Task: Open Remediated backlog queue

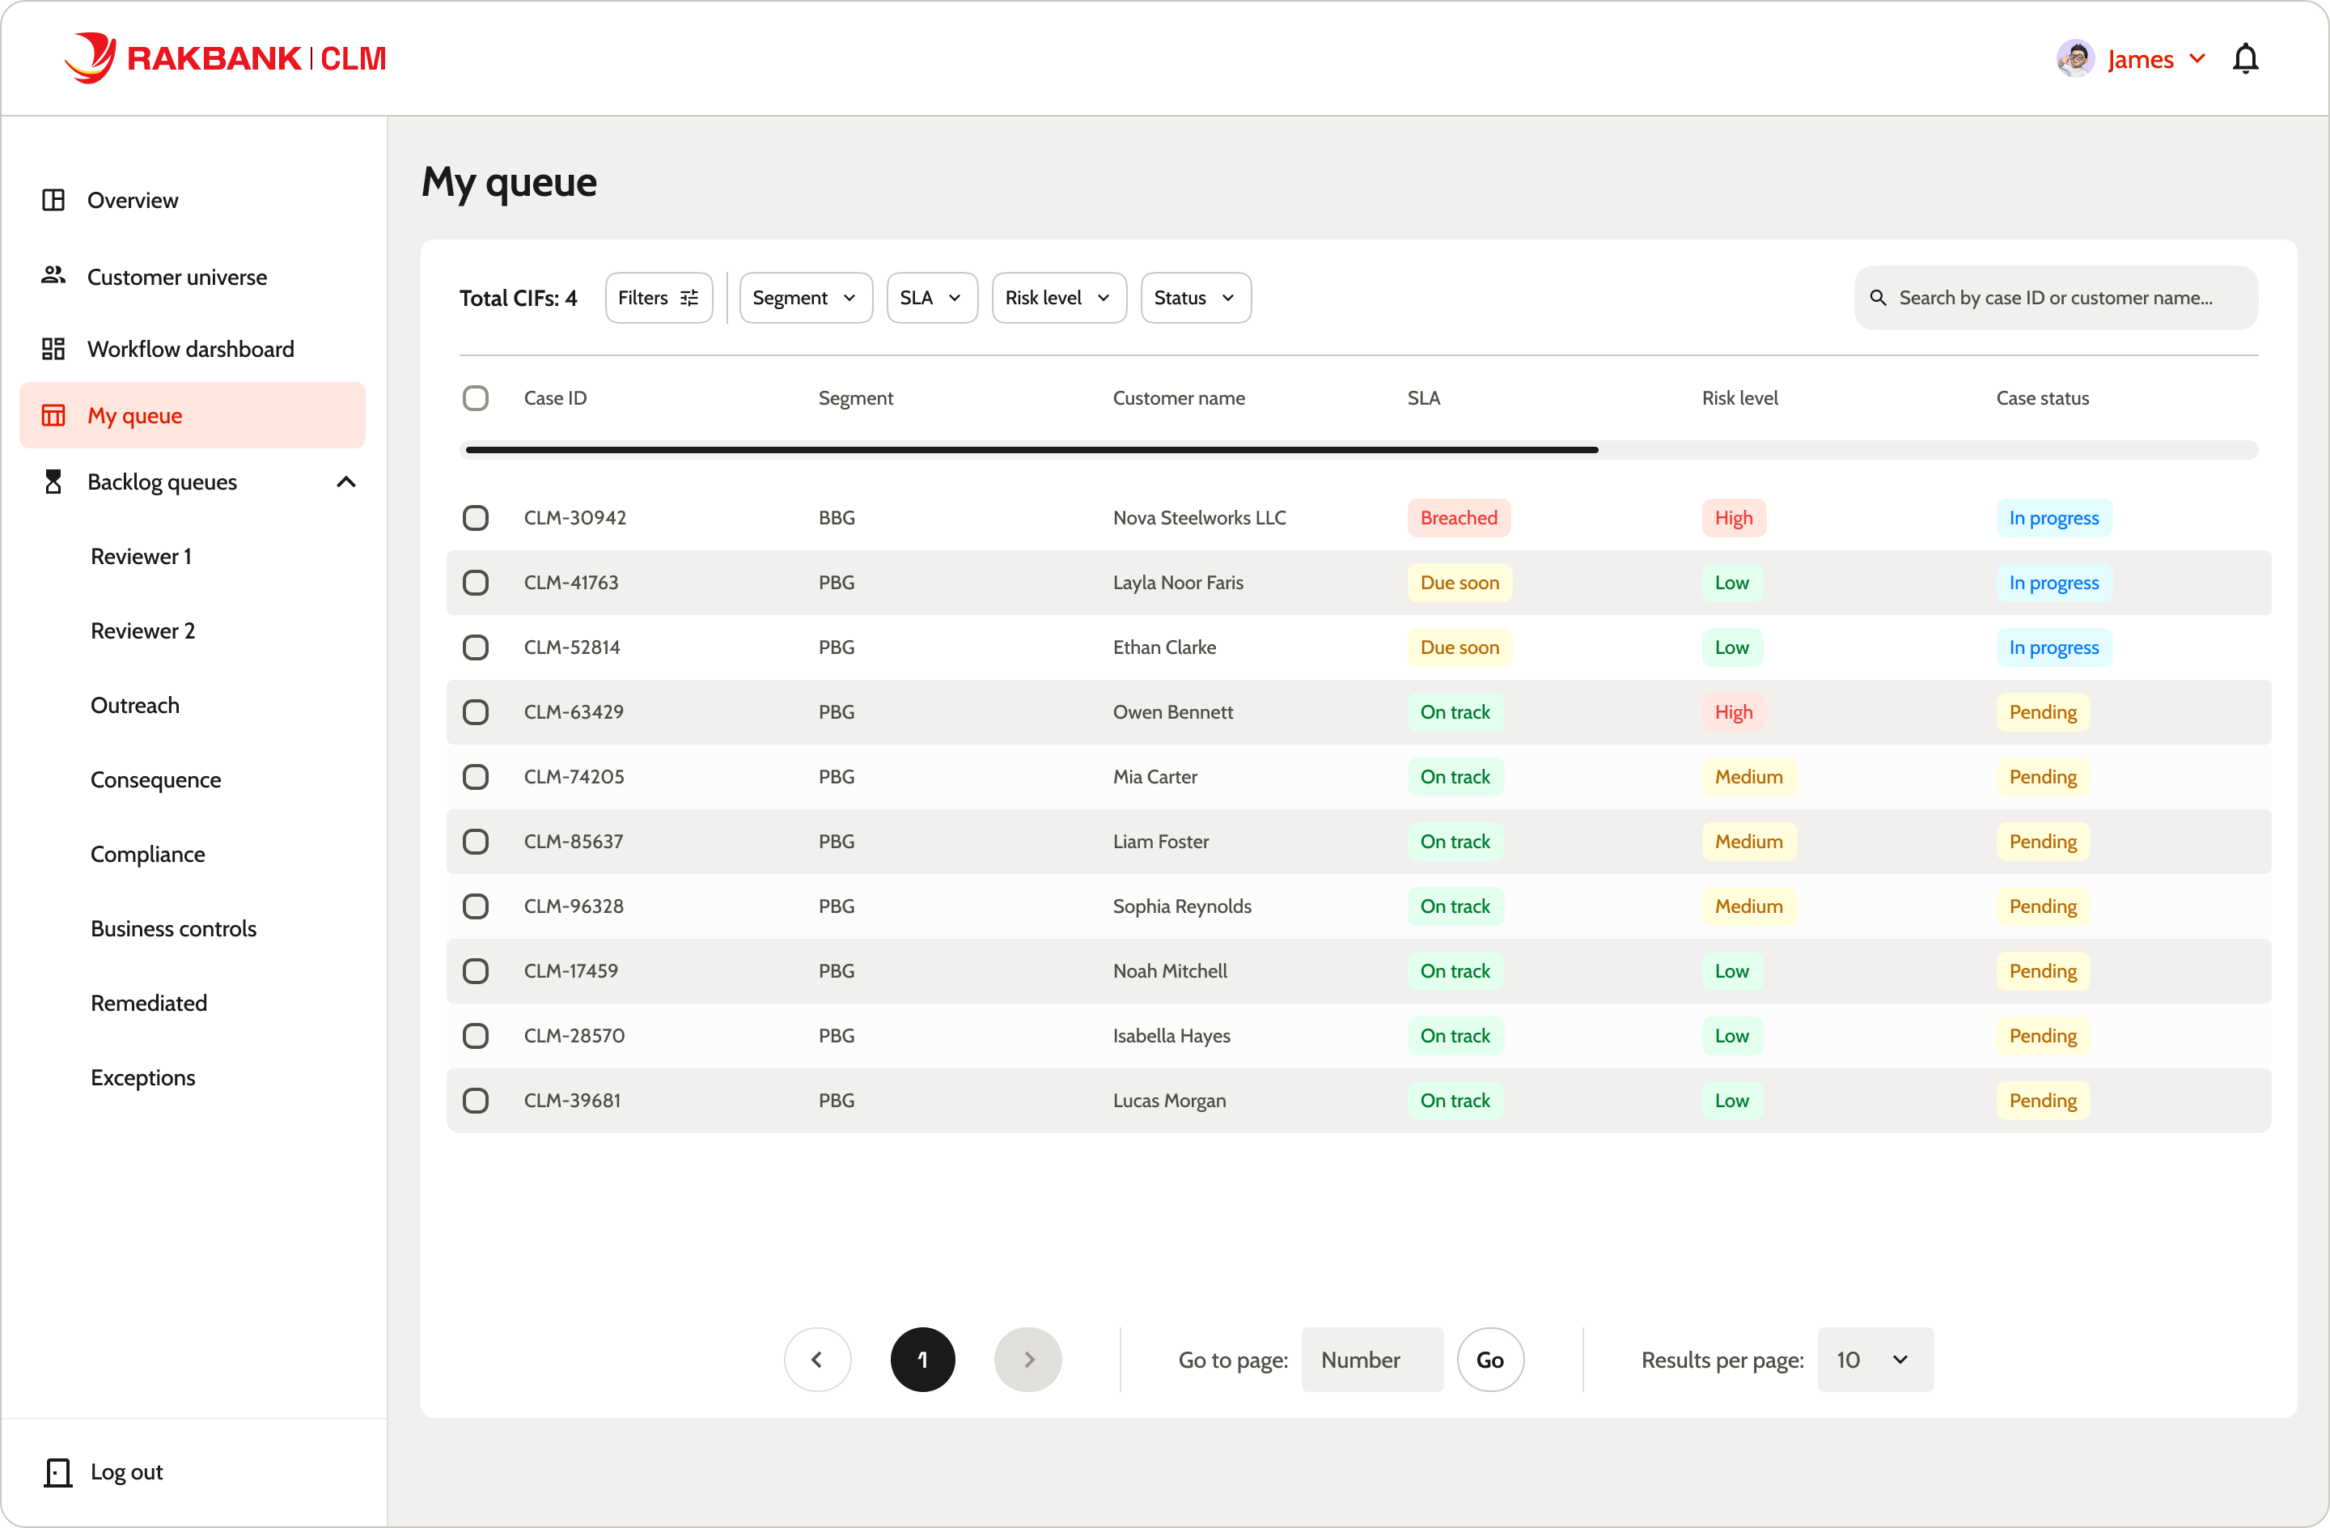Action: click(149, 1003)
